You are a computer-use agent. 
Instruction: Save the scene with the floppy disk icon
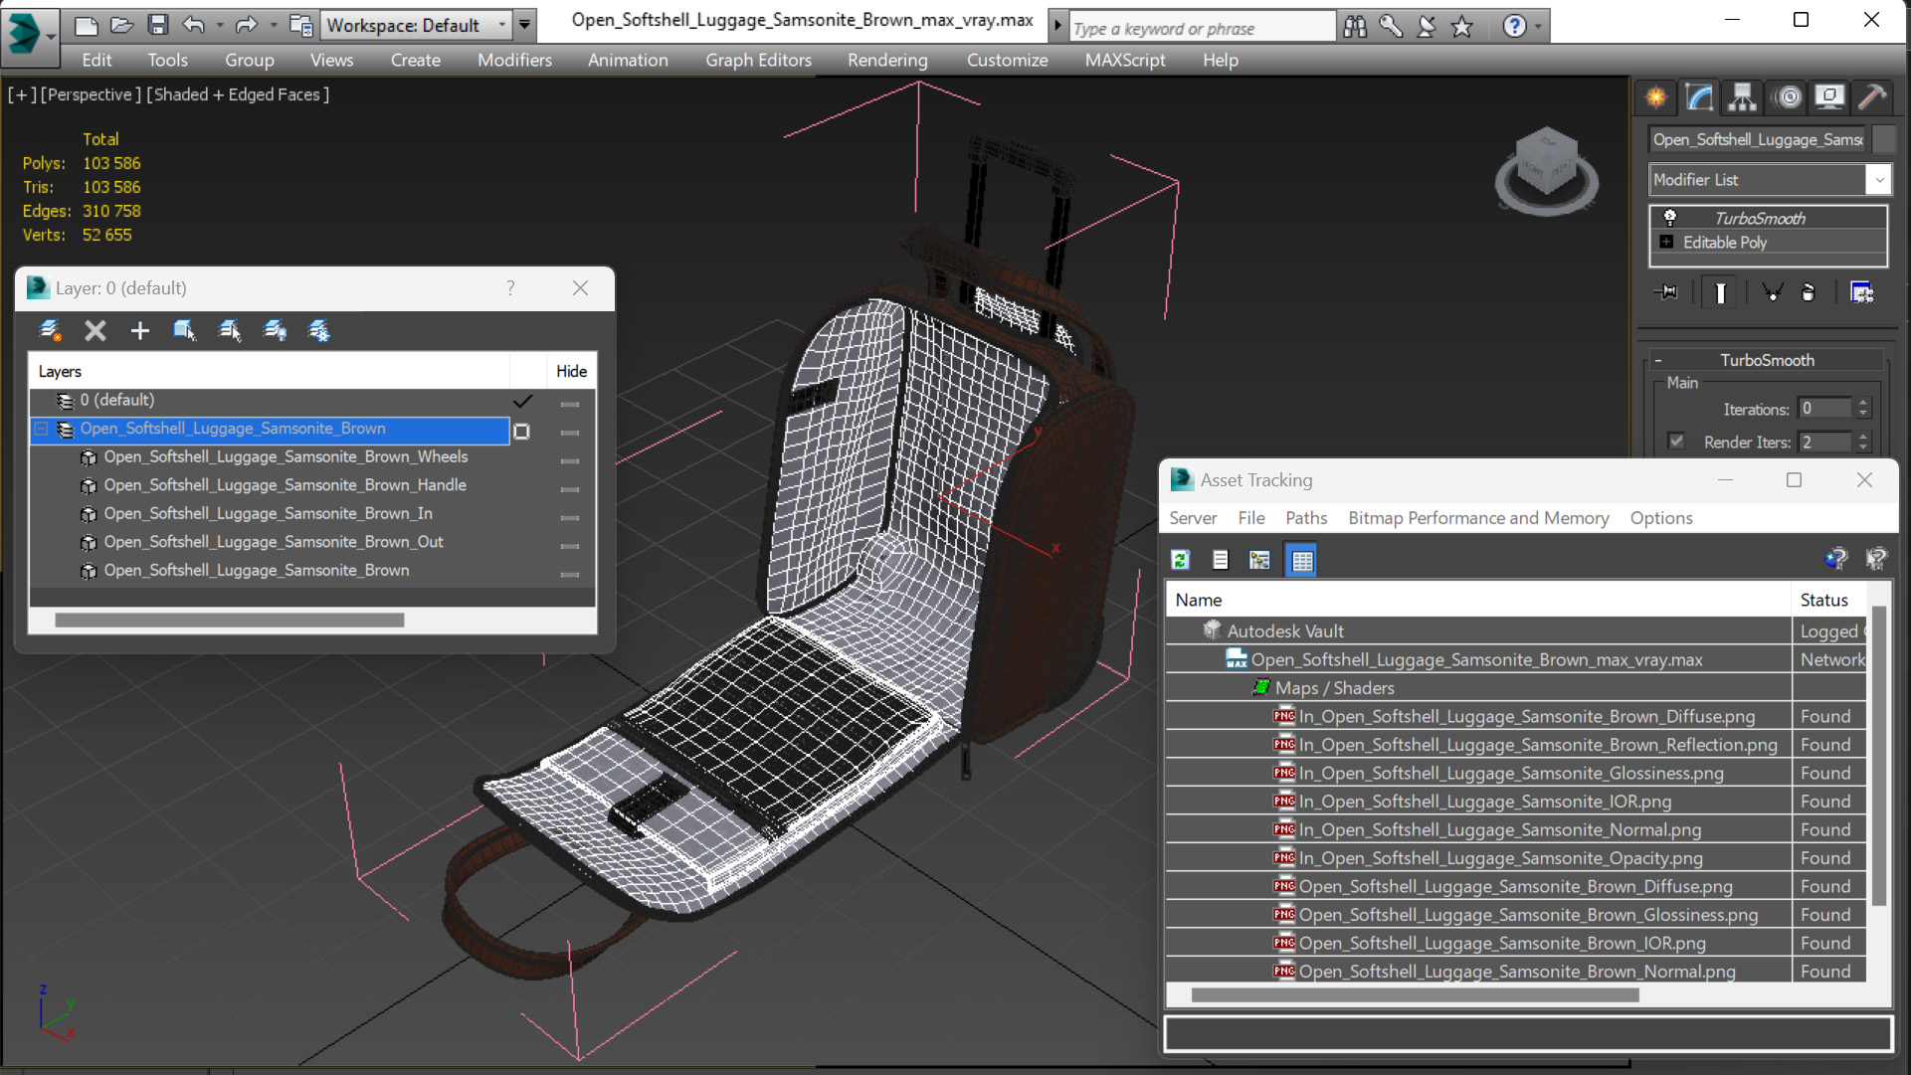coord(158,25)
